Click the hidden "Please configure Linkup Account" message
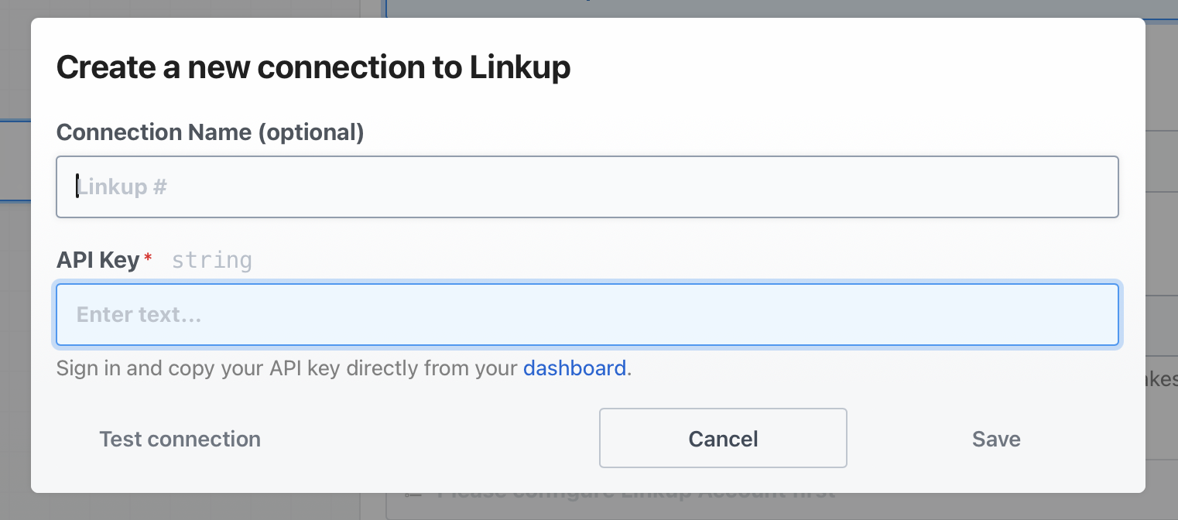Image resolution: width=1178 pixels, height=520 pixels. (635, 494)
